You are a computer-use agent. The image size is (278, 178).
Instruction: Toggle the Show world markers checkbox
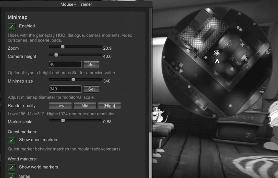coord(12,167)
